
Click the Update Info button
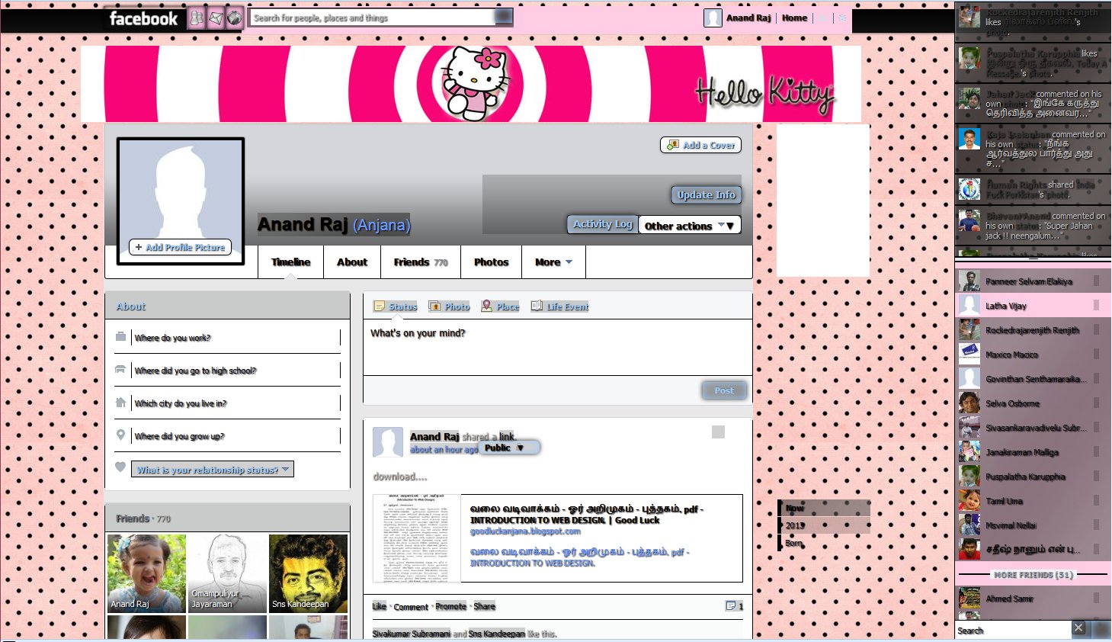707,194
